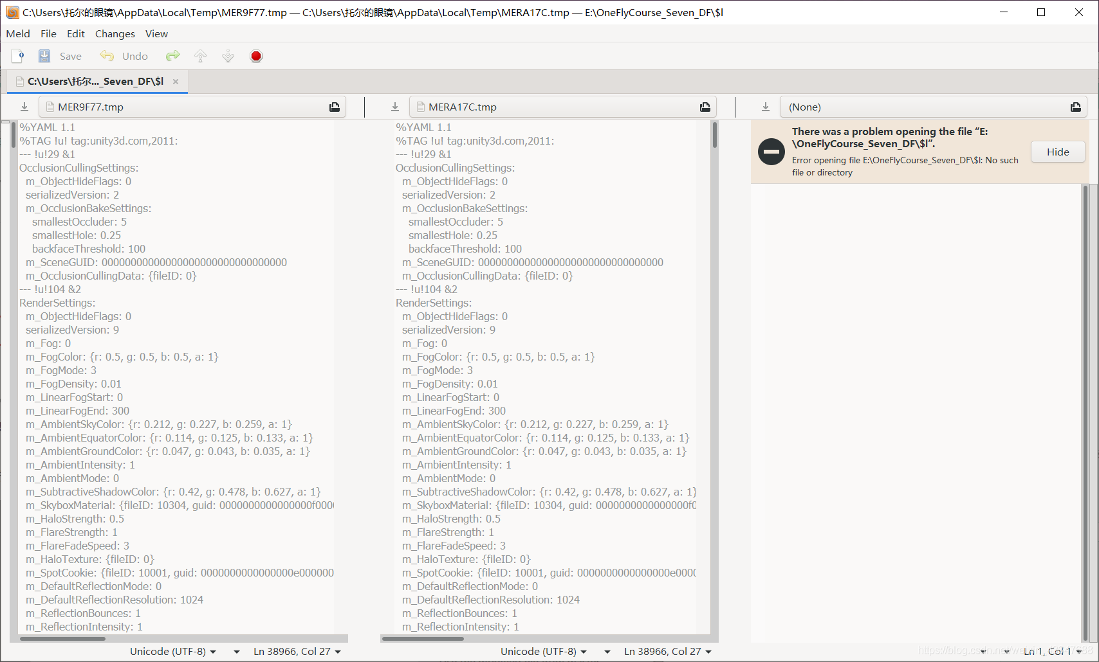1099x662 pixels.
Task: Maximize the Meld window
Action: point(1041,12)
